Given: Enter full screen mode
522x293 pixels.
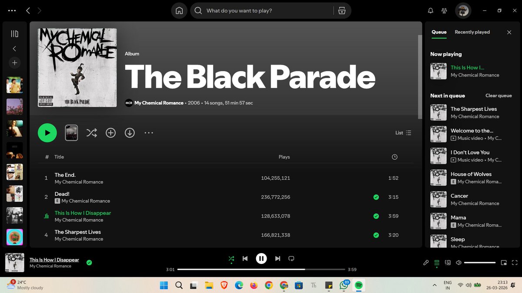Looking at the screenshot, I should [515, 263].
